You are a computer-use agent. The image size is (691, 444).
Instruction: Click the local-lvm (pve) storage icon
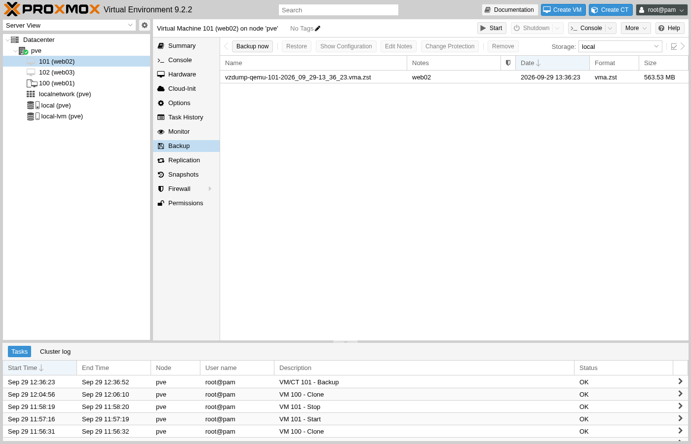click(x=33, y=116)
